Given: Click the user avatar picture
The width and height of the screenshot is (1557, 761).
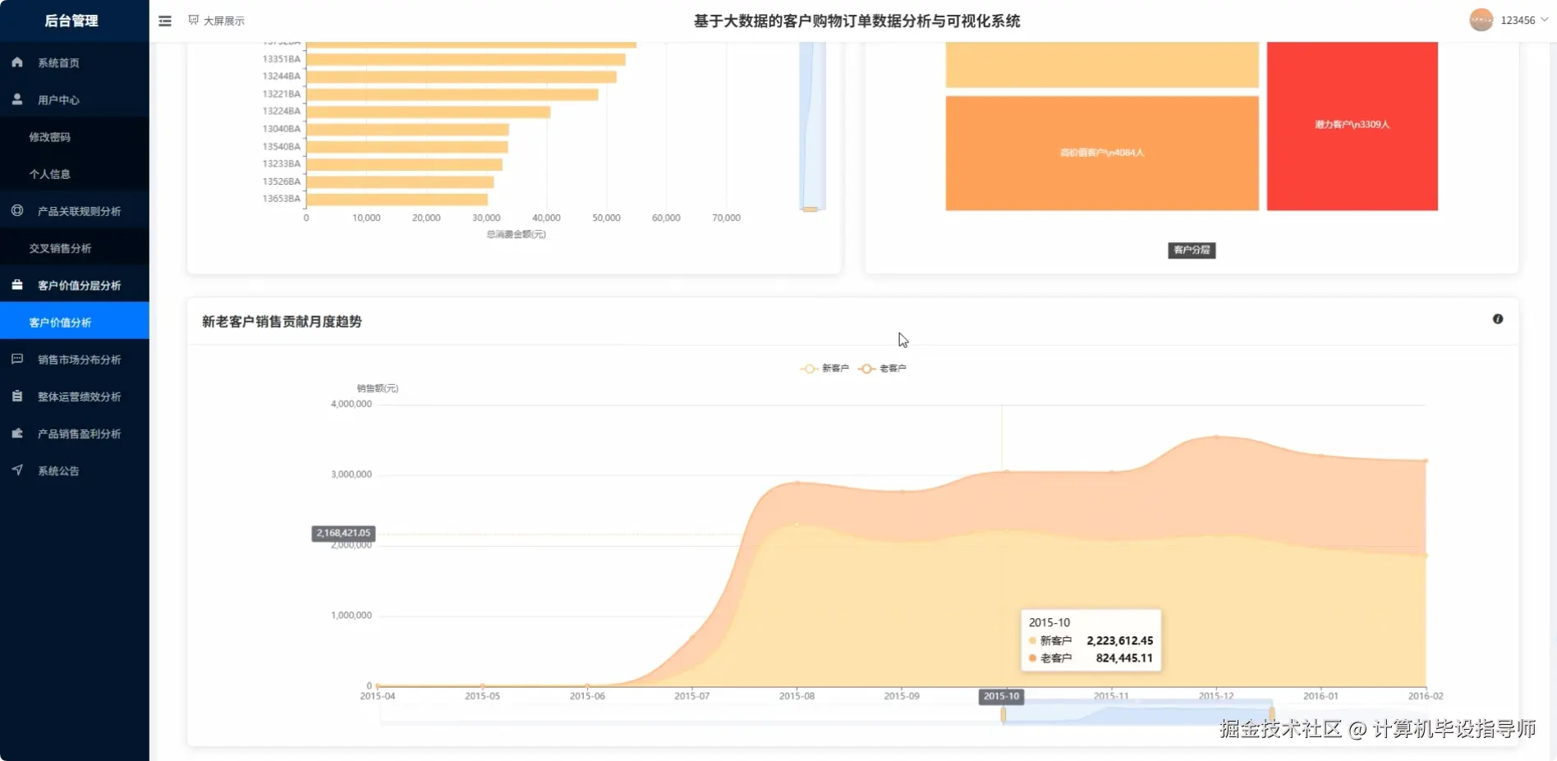Looking at the screenshot, I should tap(1481, 20).
